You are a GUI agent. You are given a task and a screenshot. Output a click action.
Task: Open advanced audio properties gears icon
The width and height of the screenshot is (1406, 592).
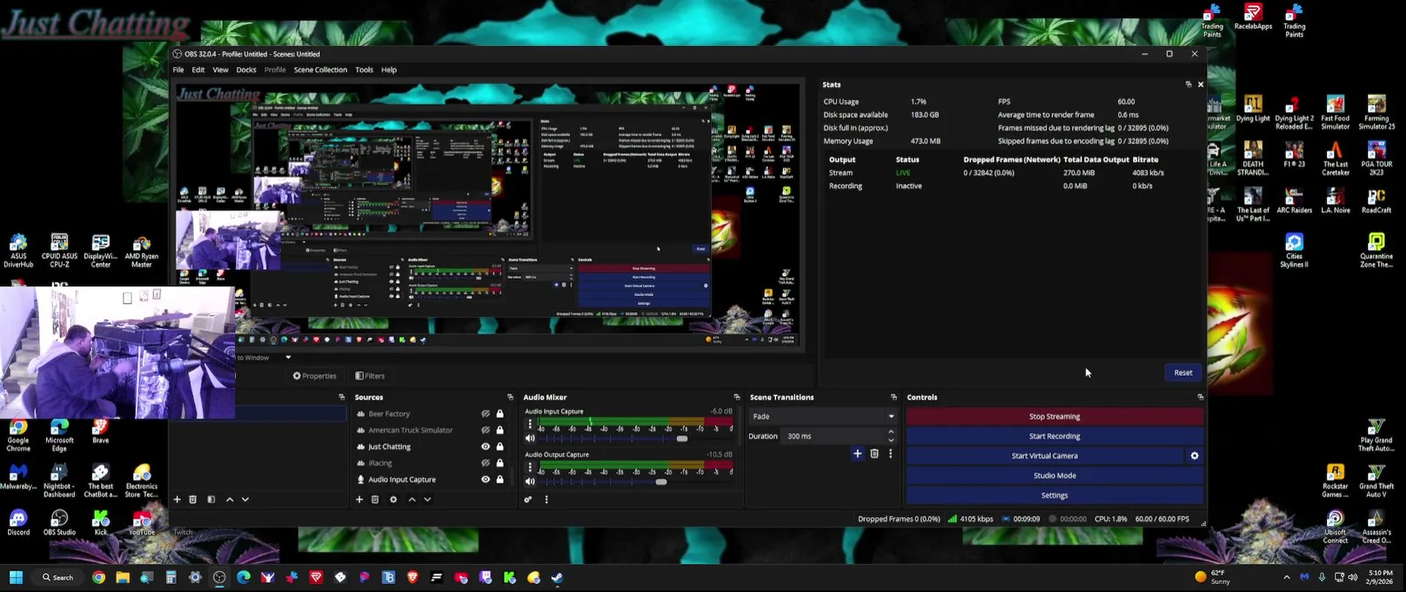pos(528,499)
